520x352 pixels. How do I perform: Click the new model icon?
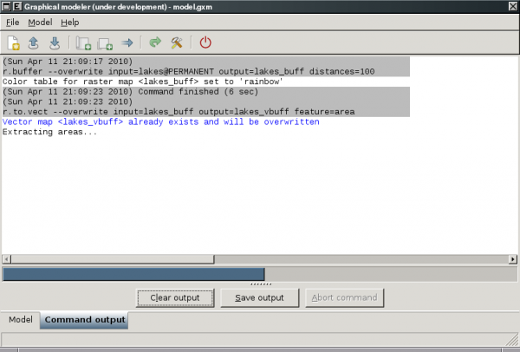click(x=14, y=42)
